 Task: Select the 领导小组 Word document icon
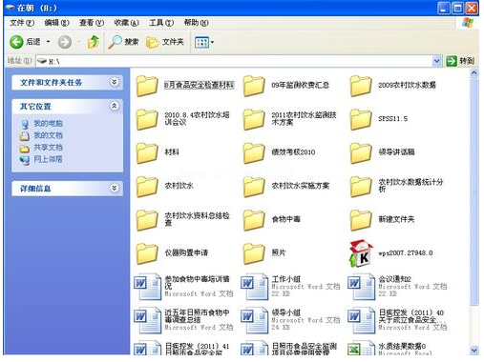(255, 320)
